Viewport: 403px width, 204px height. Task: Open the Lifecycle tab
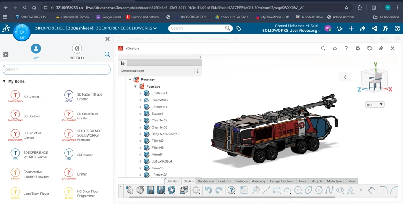pyautogui.click(x=317, y=181)
